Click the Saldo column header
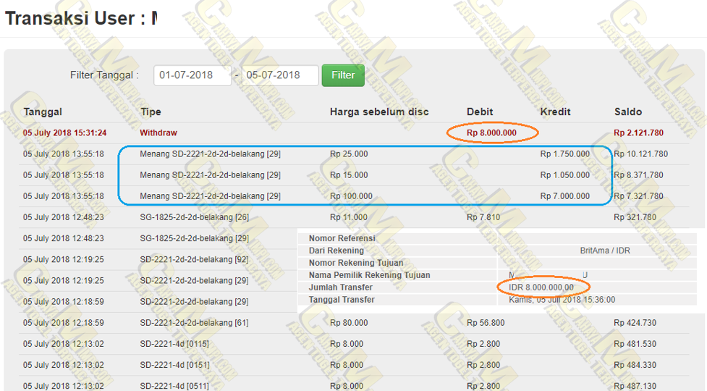The image size is (707, 391). 627,112
